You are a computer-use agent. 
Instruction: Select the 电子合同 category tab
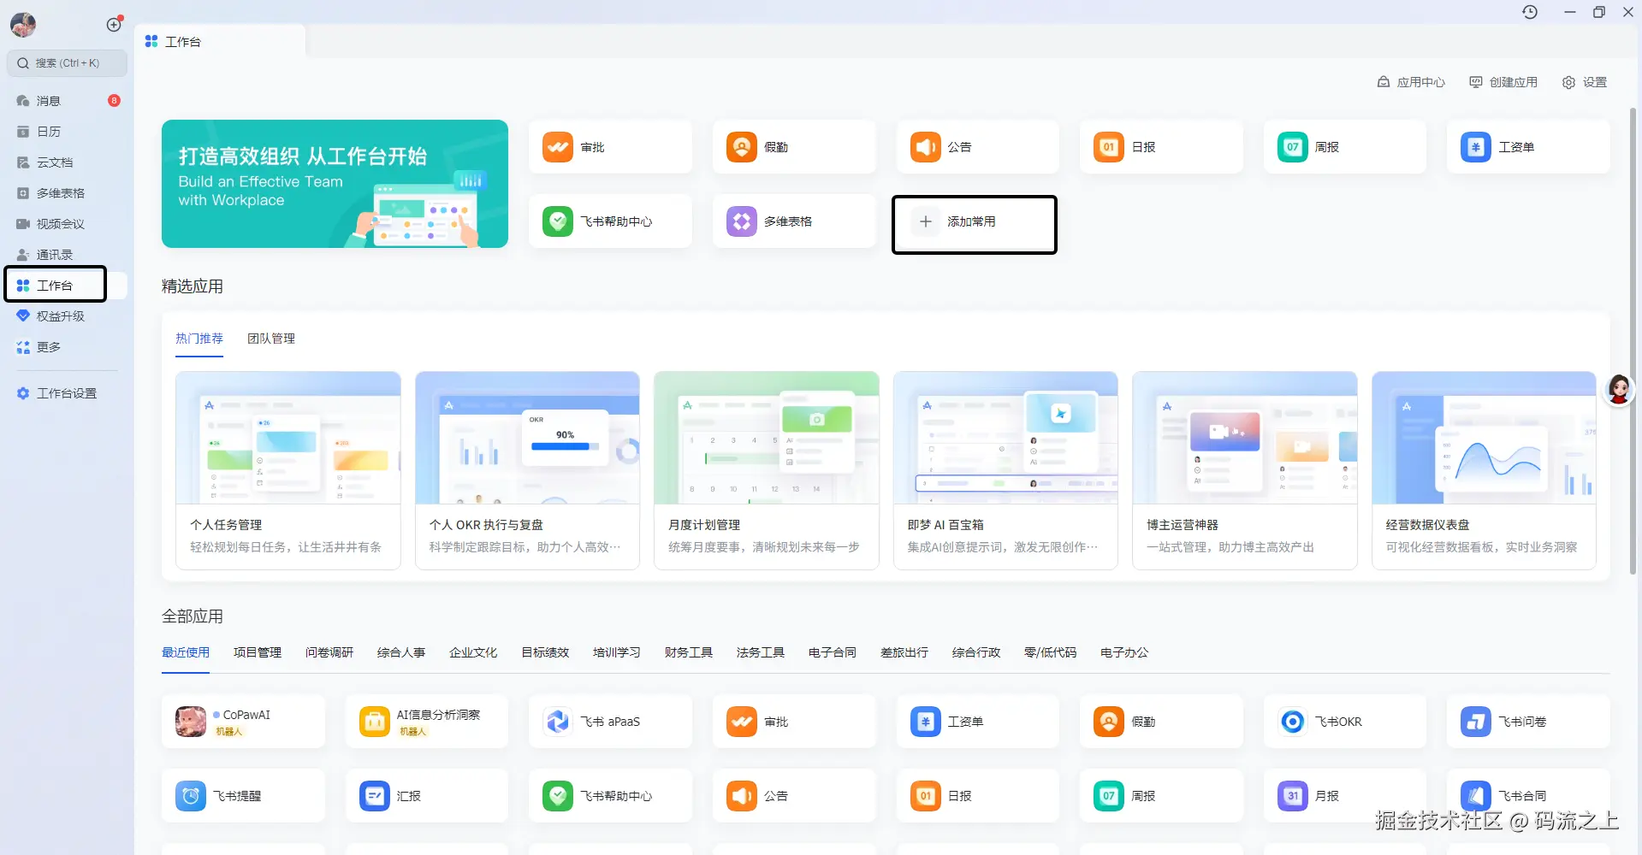pyautogui.click(x=833, y=652)
